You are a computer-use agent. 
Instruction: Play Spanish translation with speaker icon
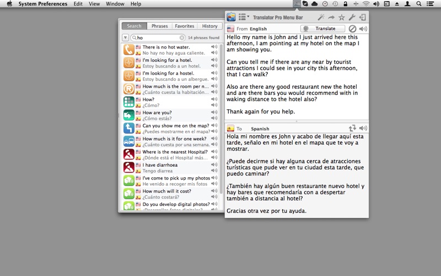coord(363,128)
